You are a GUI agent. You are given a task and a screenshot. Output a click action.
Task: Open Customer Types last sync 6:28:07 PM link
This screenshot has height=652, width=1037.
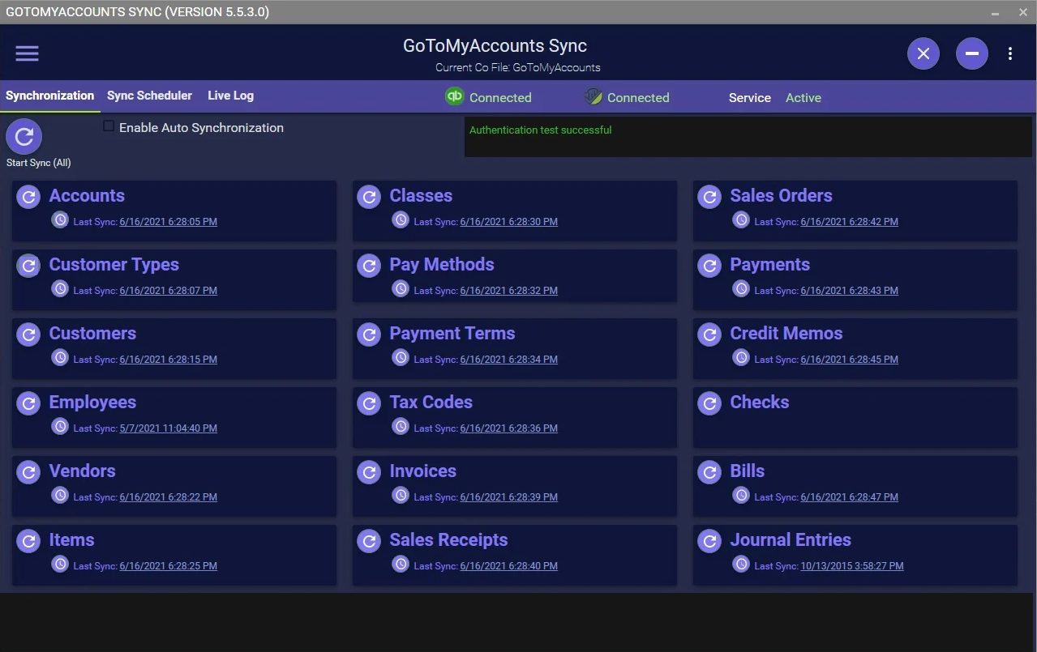click(168, 291)
